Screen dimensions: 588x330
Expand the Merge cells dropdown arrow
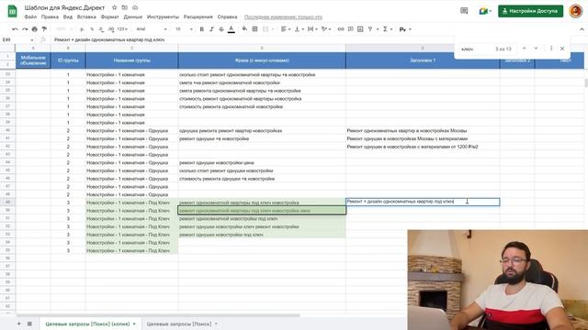pos(273,29)
